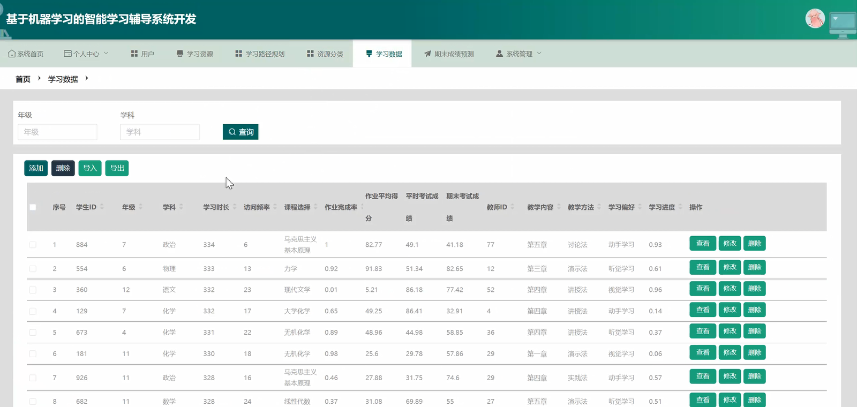Check the checkbox for row 4 (学生ID 129)
Screen dimensions: 857x407
pos(33,311)
